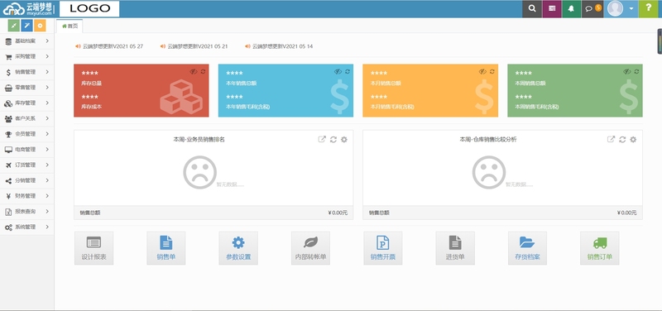Viewport: 662px width, 311px height.
Task: Click the notification bell icon
Action: (x=571, y=8)
